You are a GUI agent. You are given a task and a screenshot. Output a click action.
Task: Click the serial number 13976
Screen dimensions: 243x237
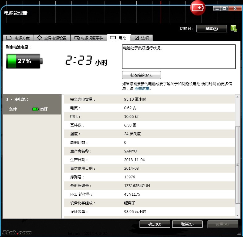[x=130, y=177]
